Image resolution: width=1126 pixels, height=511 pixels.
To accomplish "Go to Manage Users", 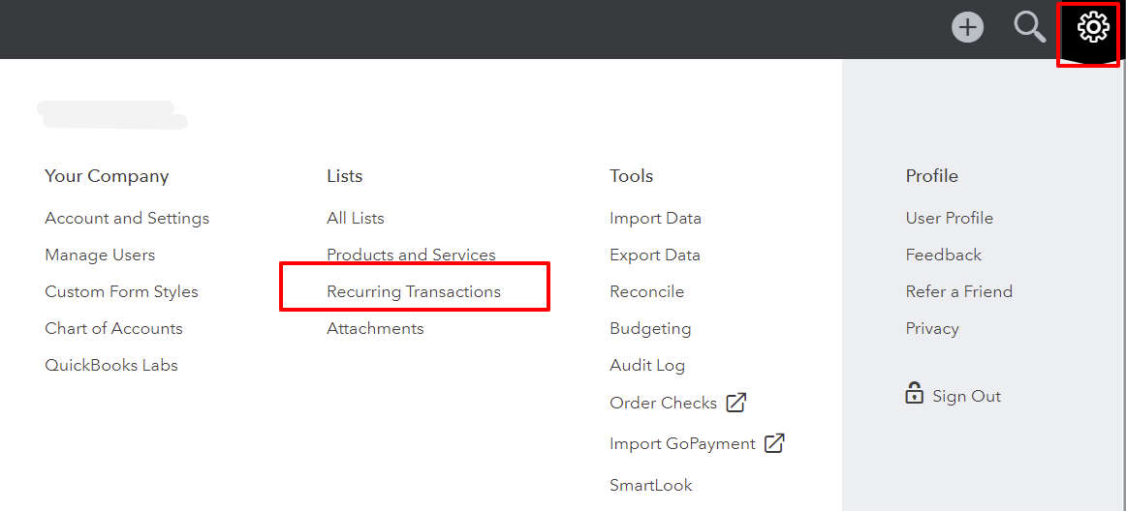I will coord(100,255).
